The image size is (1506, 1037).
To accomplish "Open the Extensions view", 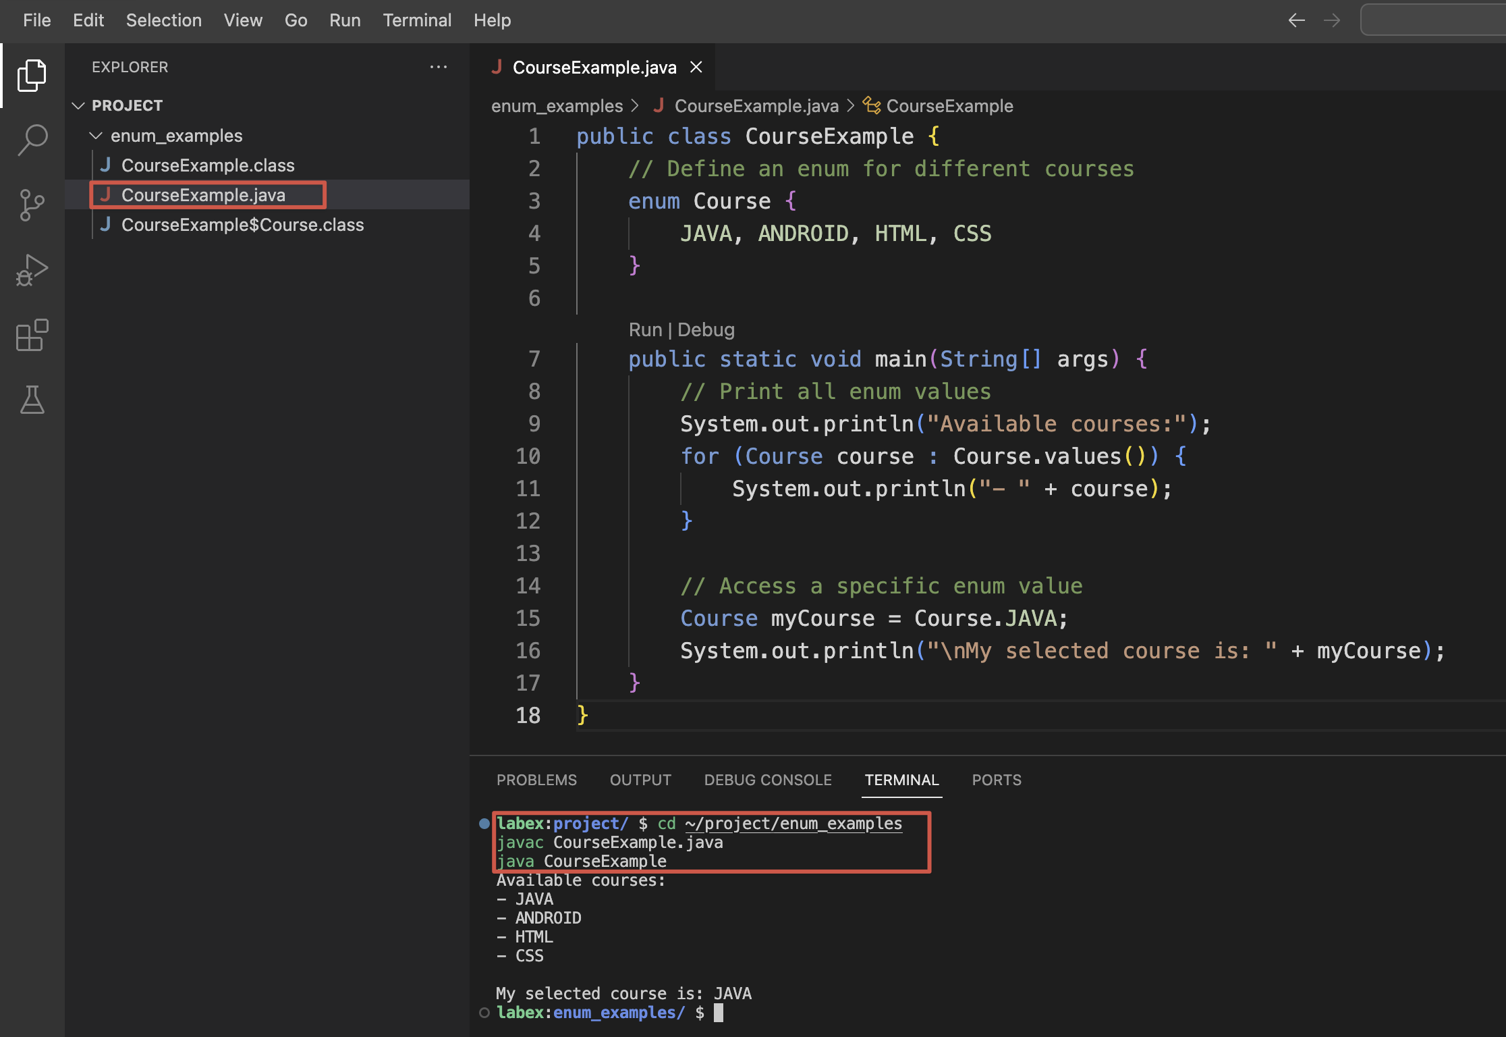I will point(32,335).
